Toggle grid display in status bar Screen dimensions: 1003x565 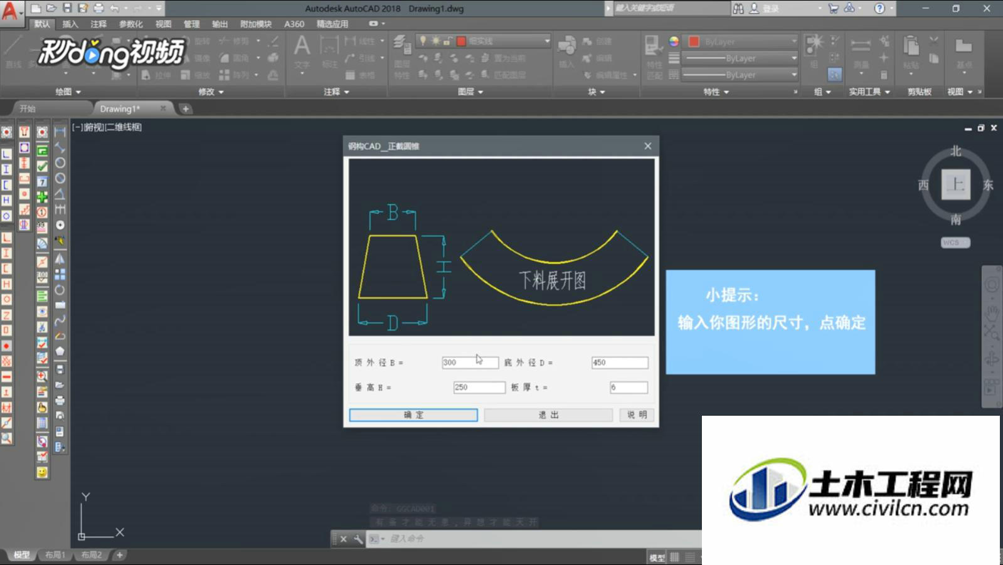point(675,557)
